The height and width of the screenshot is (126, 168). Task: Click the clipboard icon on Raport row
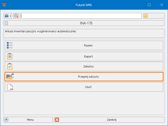(10, 56)
